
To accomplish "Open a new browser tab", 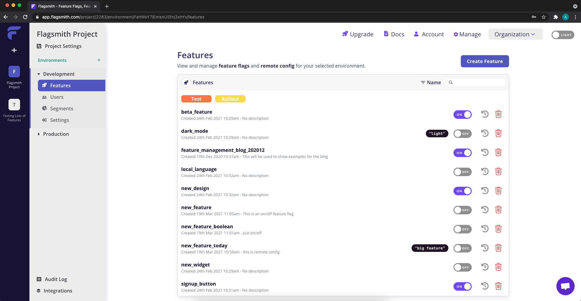I will pos(107,6).
